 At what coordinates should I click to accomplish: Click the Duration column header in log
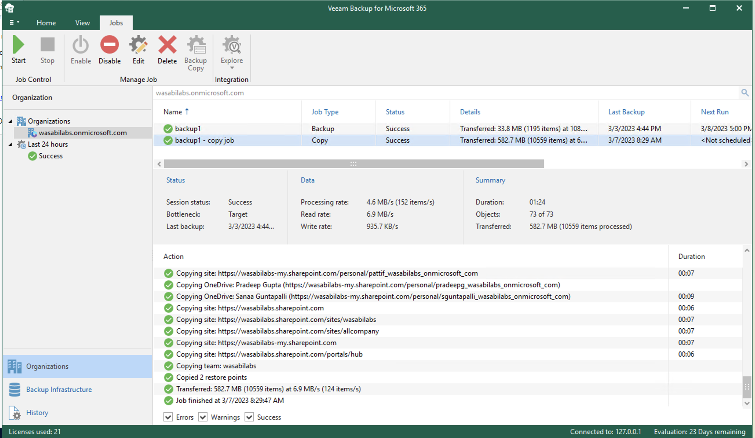[692, 256]
